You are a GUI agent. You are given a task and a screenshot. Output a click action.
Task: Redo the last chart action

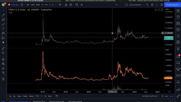pos(121,5)
